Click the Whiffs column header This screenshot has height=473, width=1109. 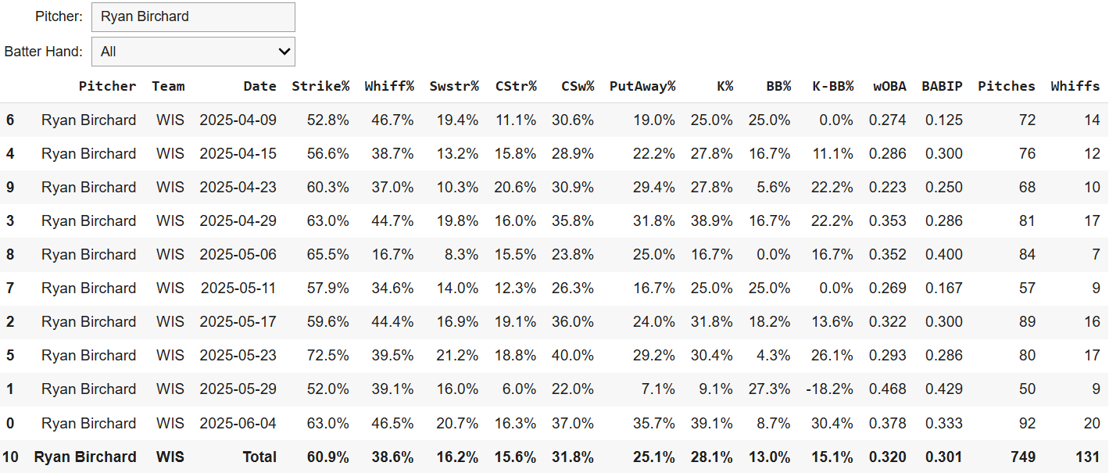(x=1075, y=86)
